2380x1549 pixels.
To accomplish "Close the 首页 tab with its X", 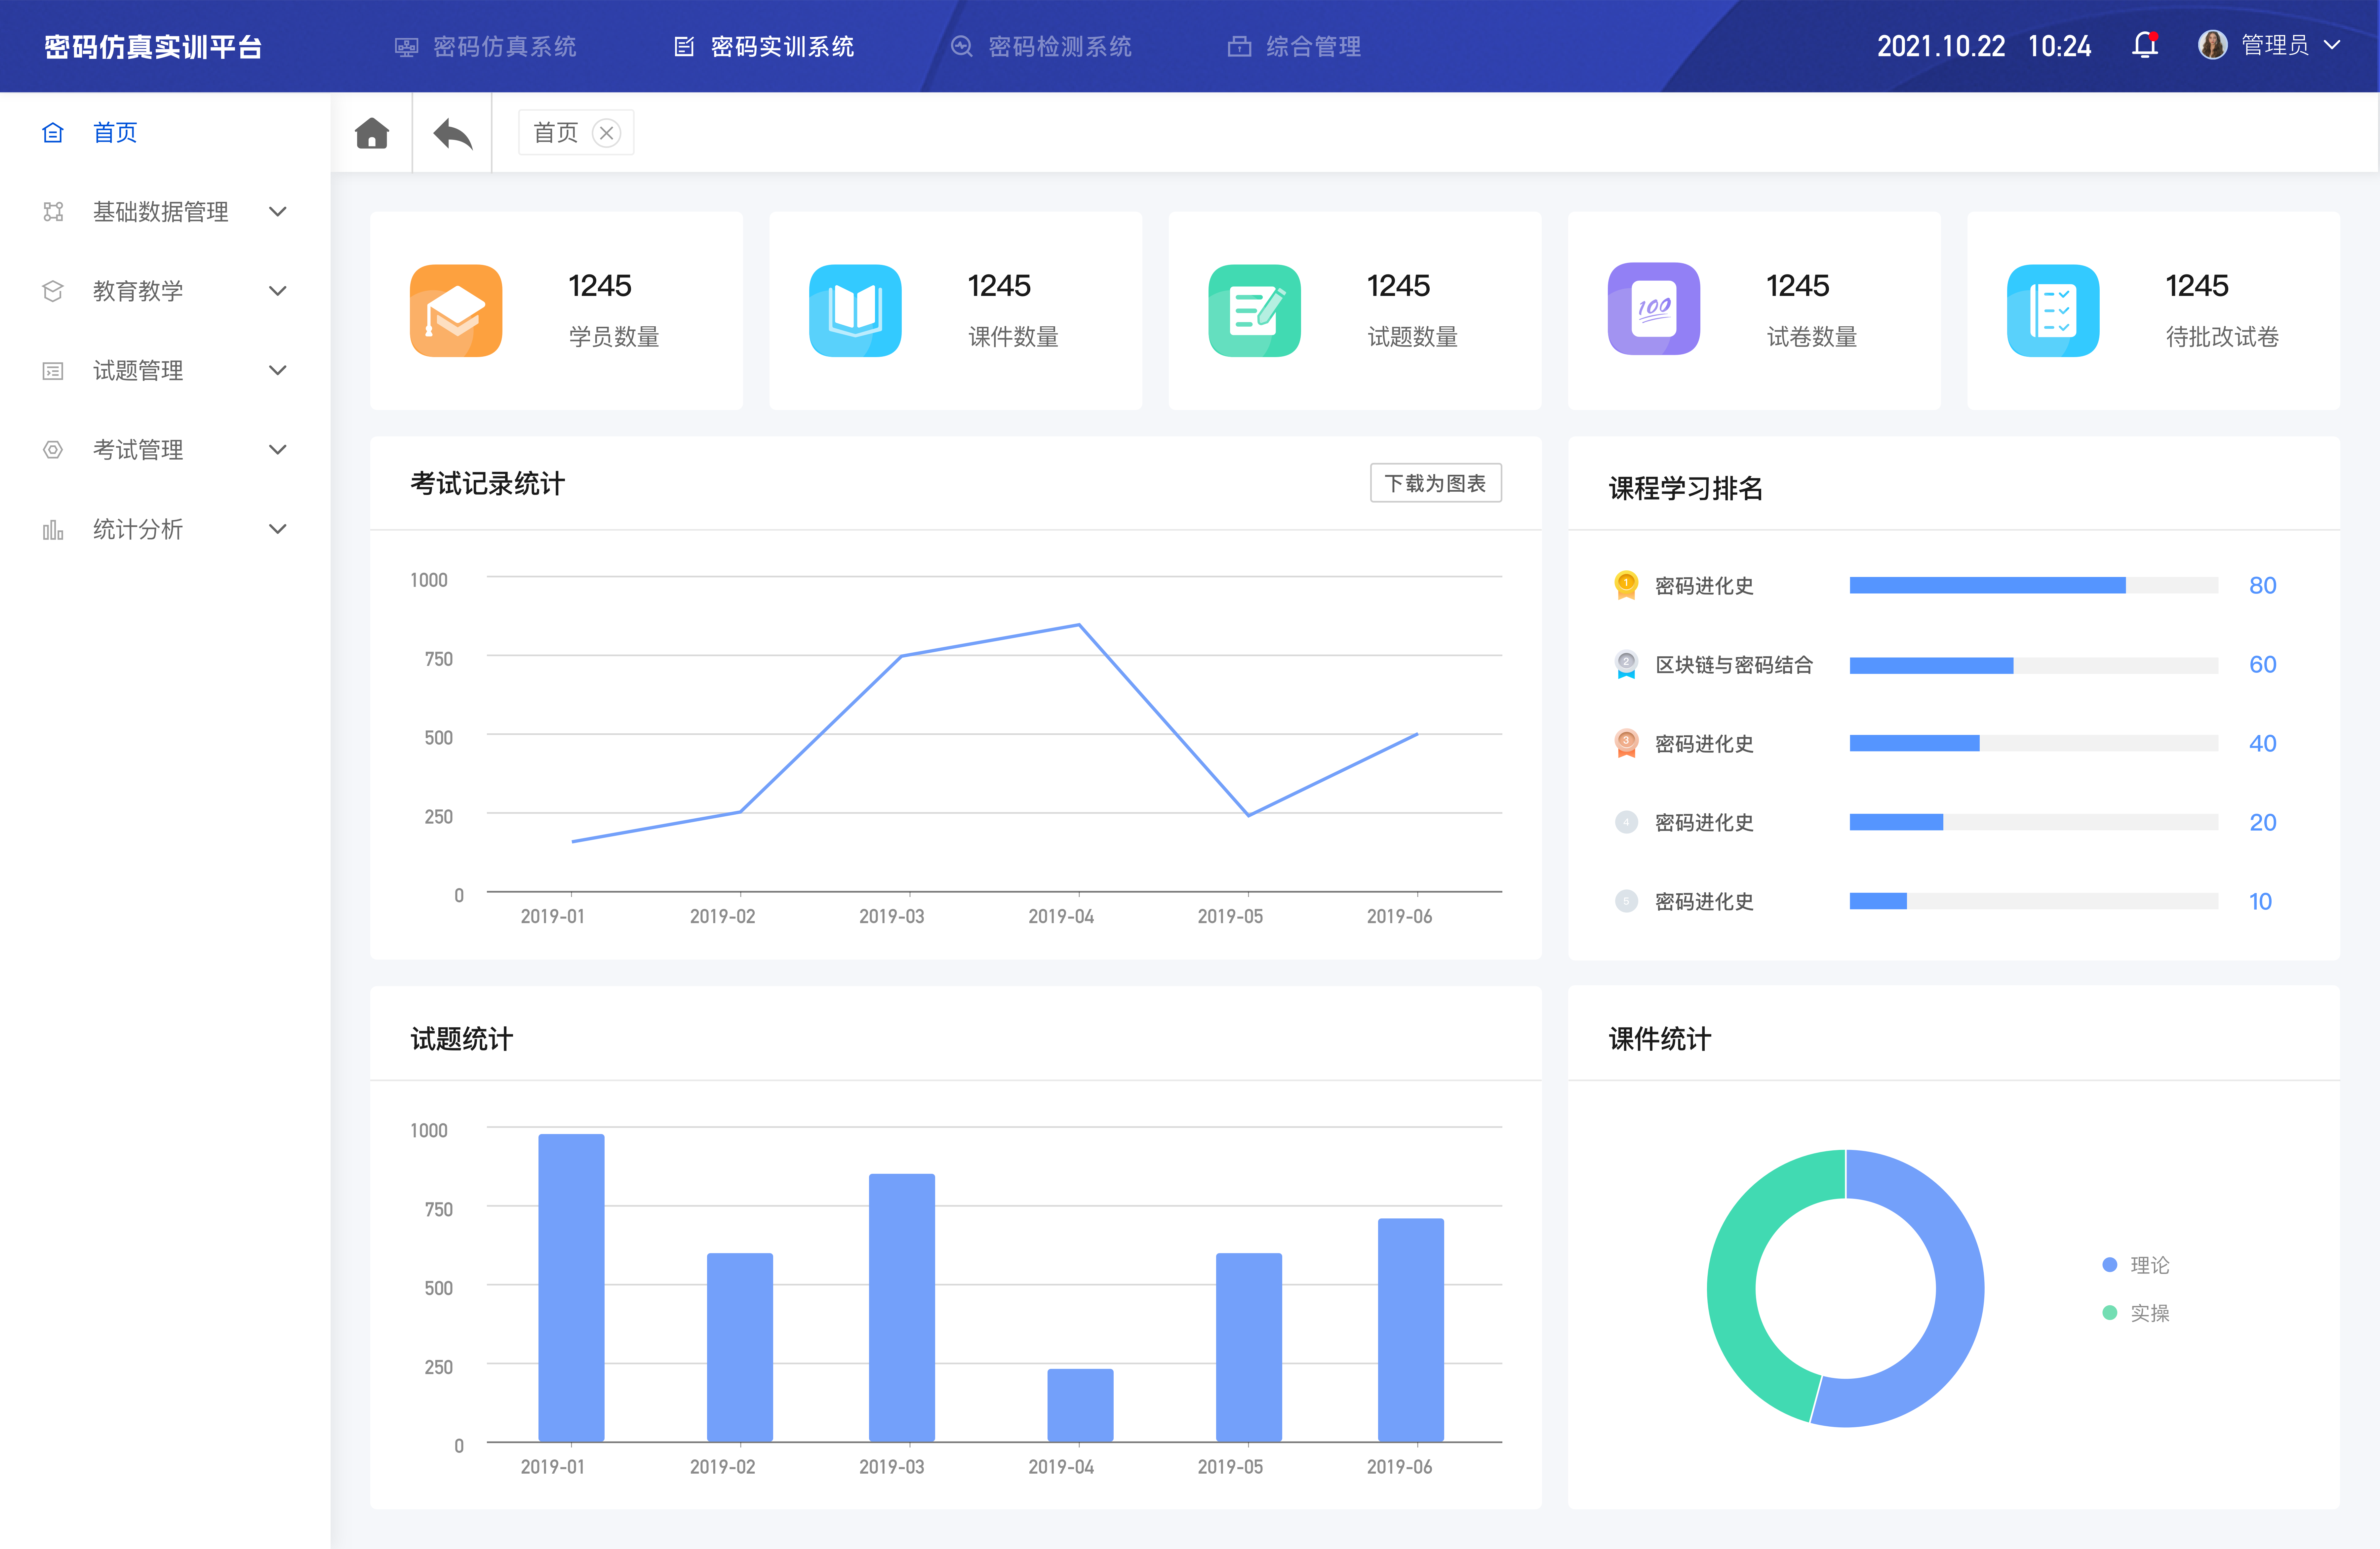I will pyautogui.click(x=606, y=133).
